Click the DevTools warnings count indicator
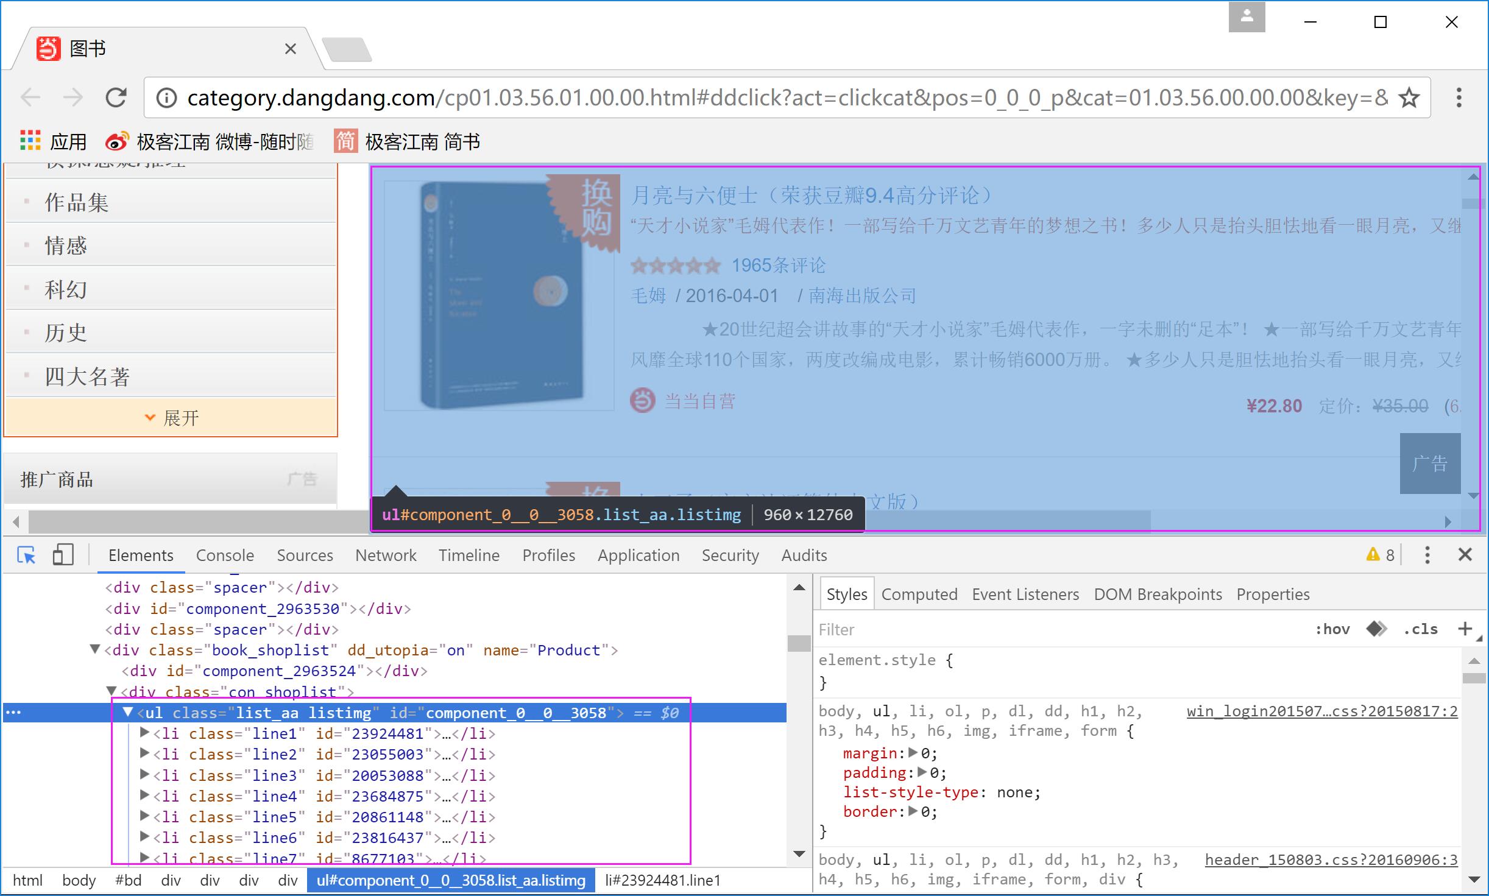The height and width of the screenshot is (896, 1489). coord(1381,555)
